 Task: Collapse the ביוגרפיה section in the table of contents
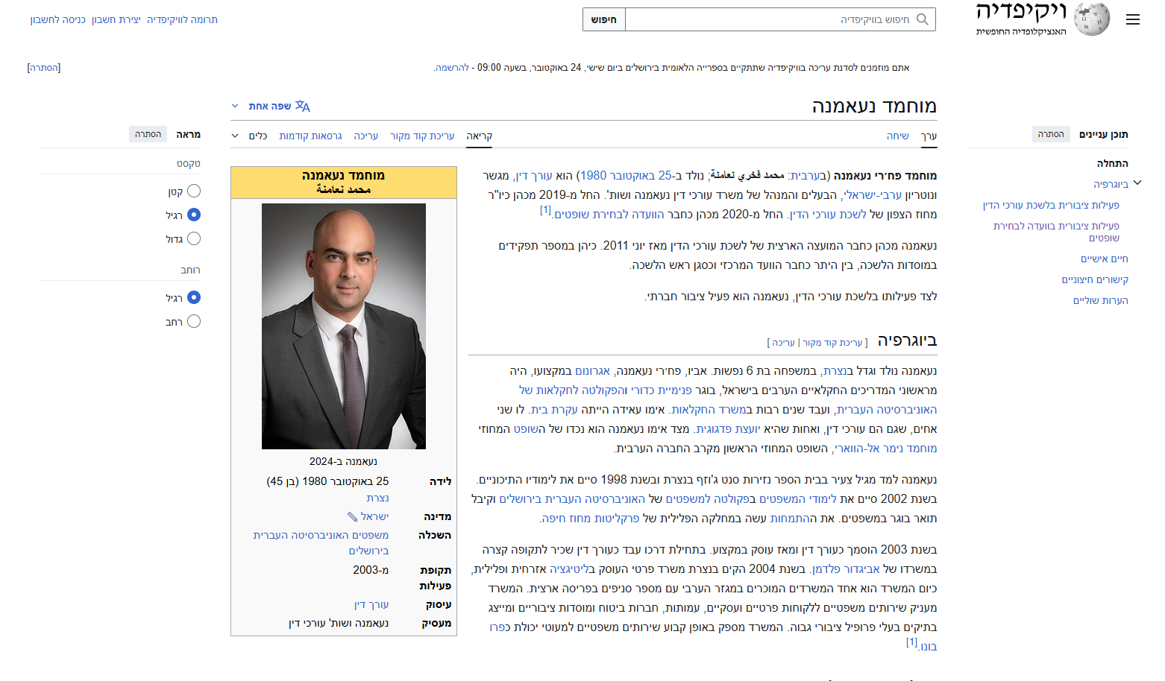click(x=1138, y=182)
